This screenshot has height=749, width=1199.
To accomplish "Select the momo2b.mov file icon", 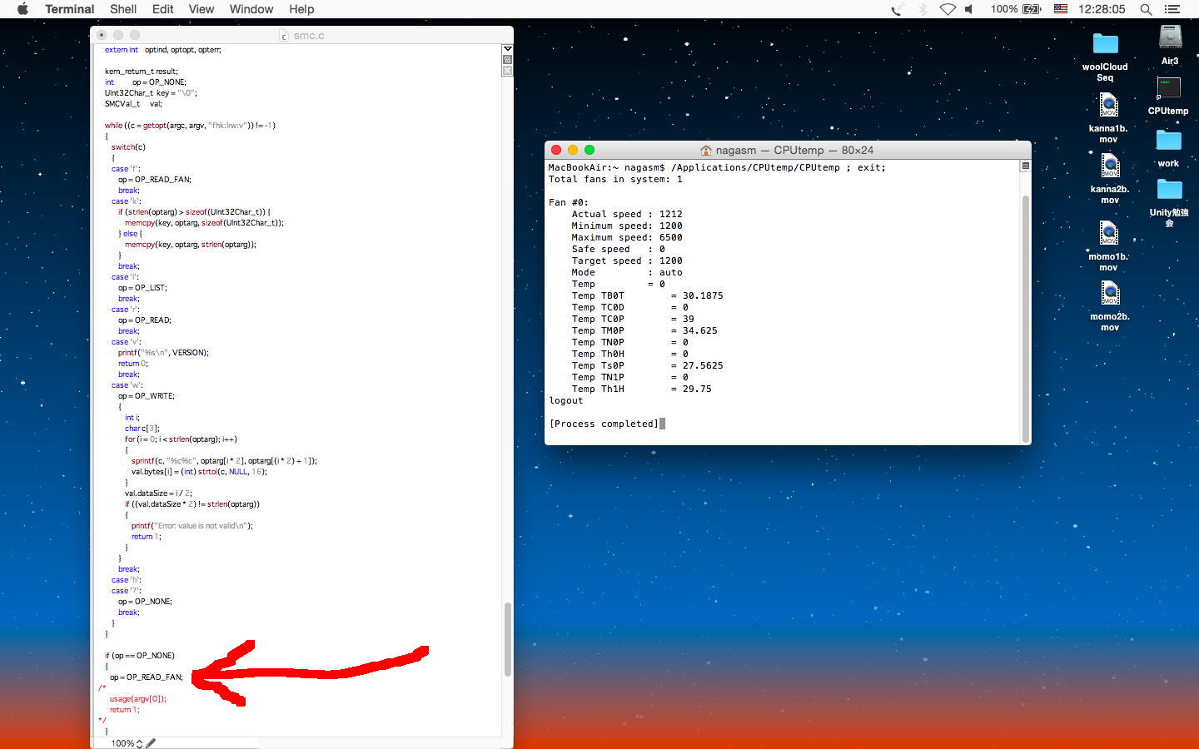I will [1109, 294].
